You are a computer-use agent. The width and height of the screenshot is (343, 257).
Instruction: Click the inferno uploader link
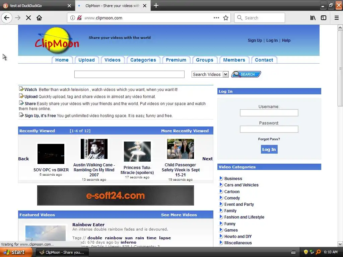pyautogui.click(x=128, y=242)
